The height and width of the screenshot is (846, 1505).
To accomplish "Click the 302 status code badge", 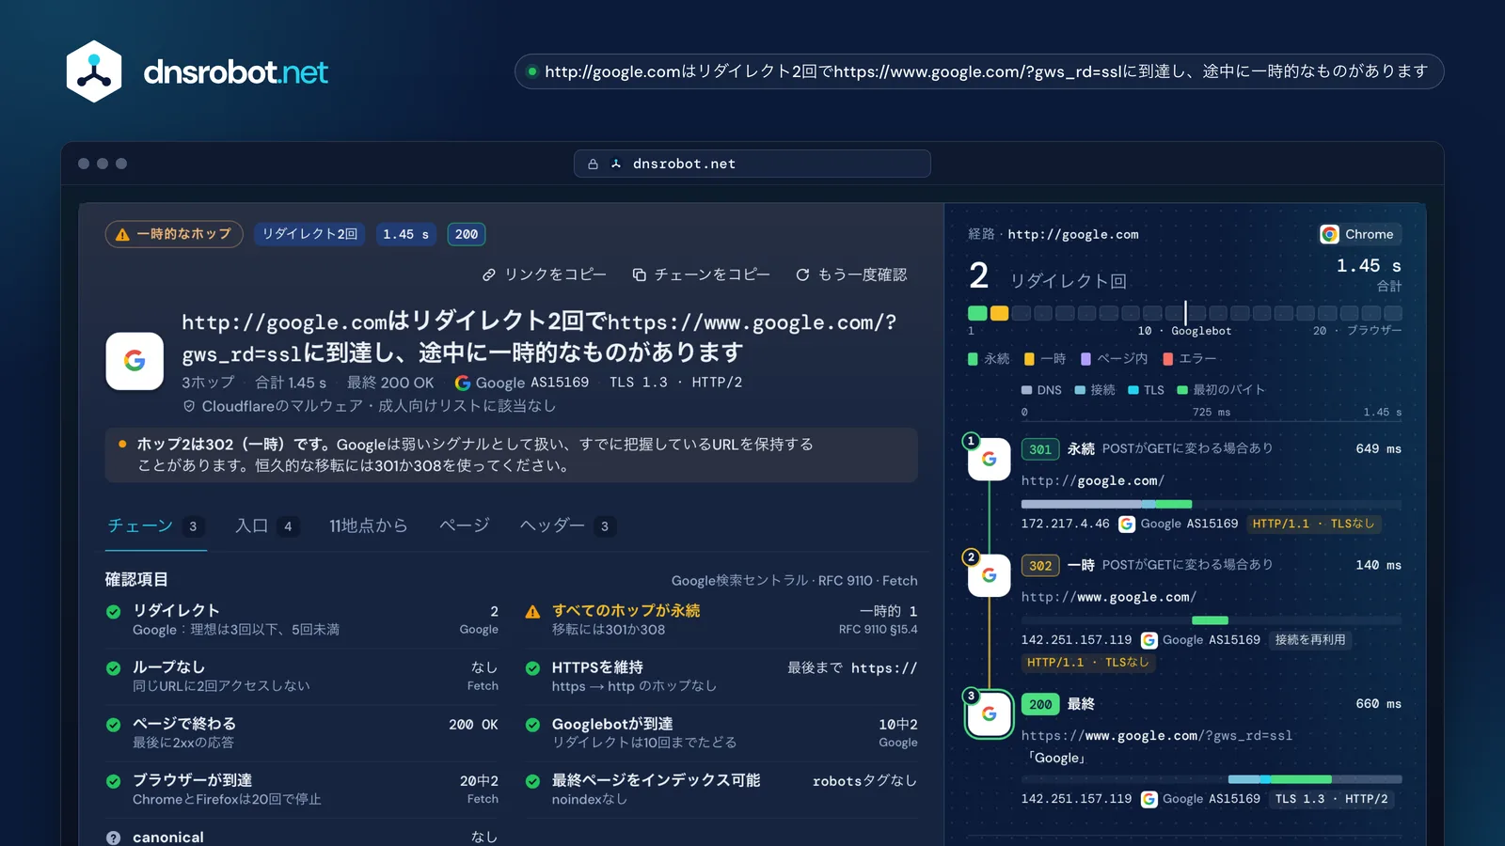I will pyautogui.click(x=1040, y=566).
